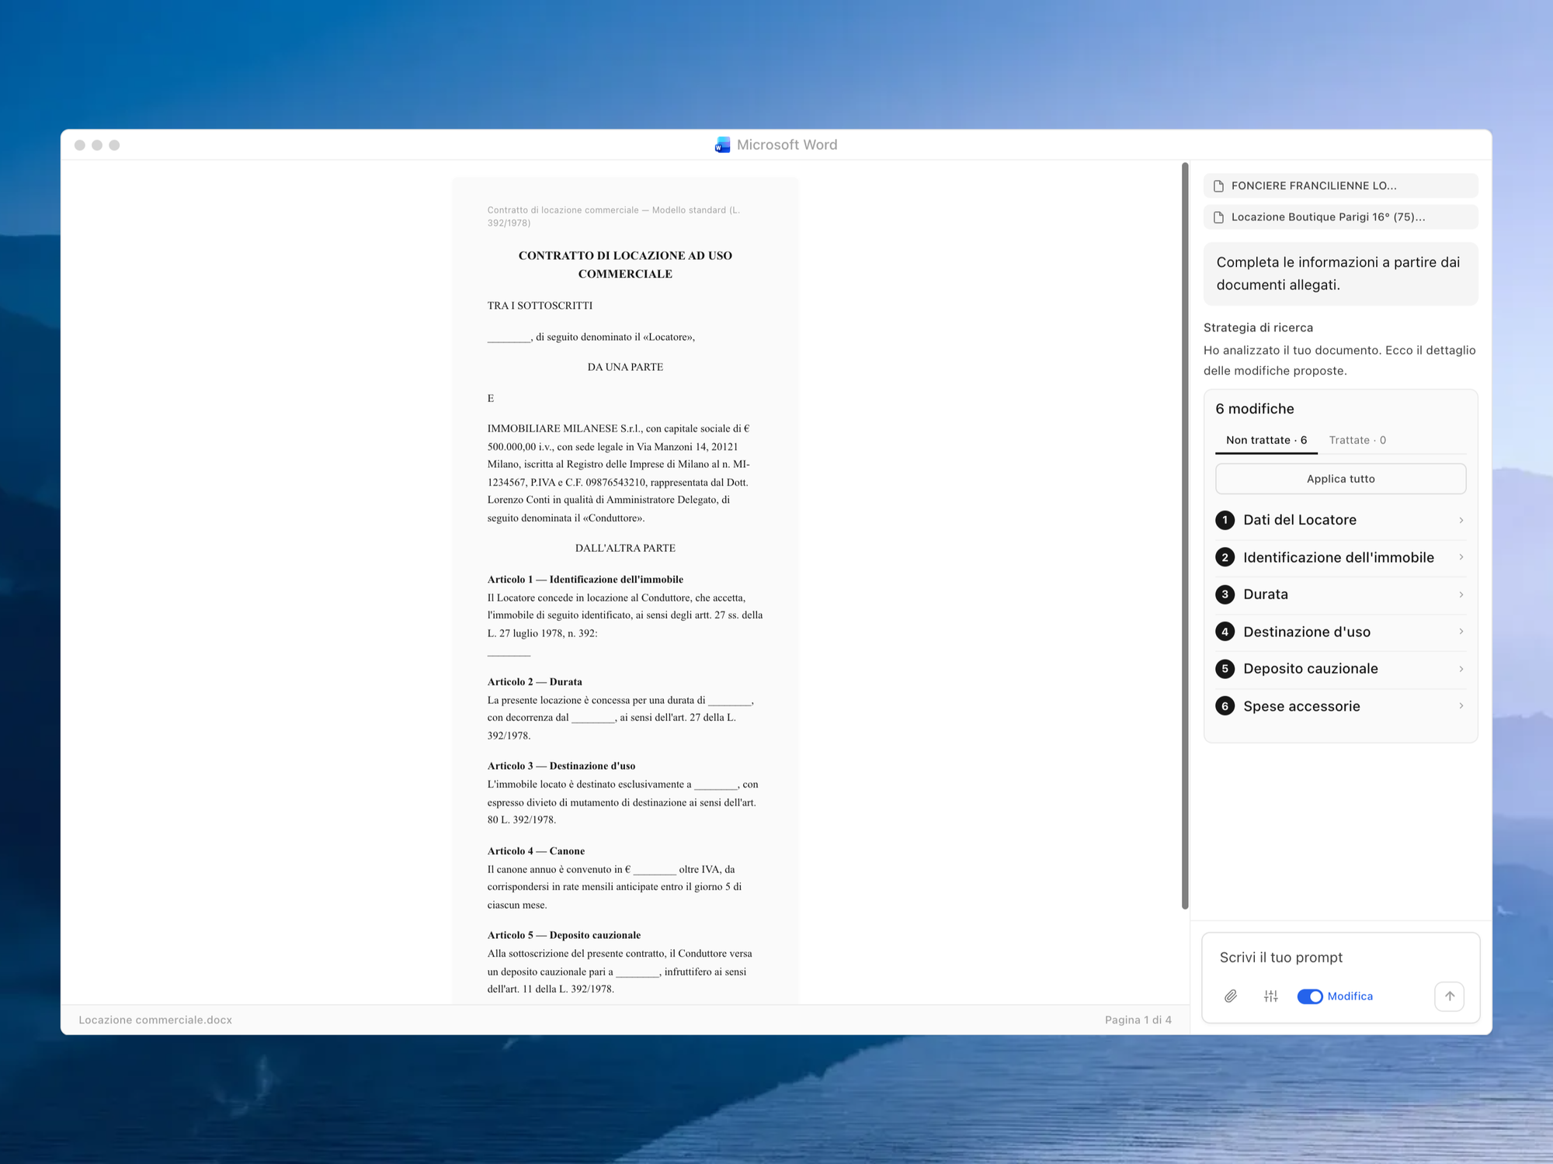The image size is (1553, 1164).
Task: Click number 1 badge for Dati del Locatore
Action: pos(1225,520)
